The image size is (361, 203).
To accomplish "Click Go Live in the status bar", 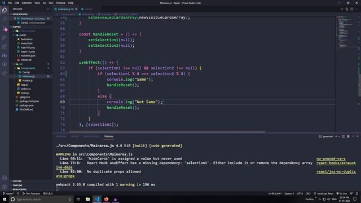I will click(x=342, y=193).
